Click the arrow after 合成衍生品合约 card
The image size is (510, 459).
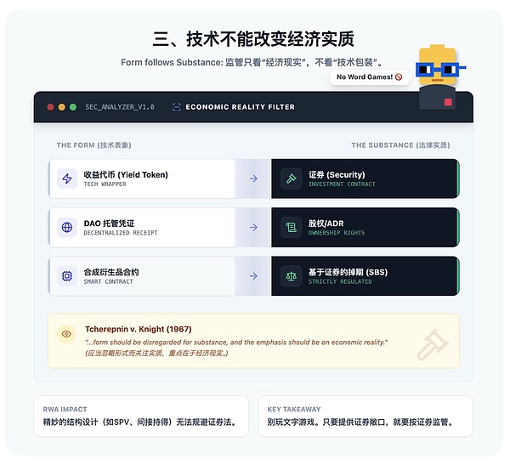(x=253, y=276)
